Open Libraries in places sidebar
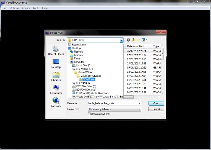The image size is (211, 150). coord(56,76)
